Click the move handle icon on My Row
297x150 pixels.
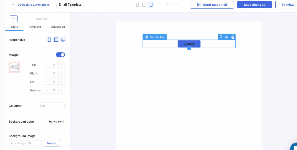coord(146,37)
